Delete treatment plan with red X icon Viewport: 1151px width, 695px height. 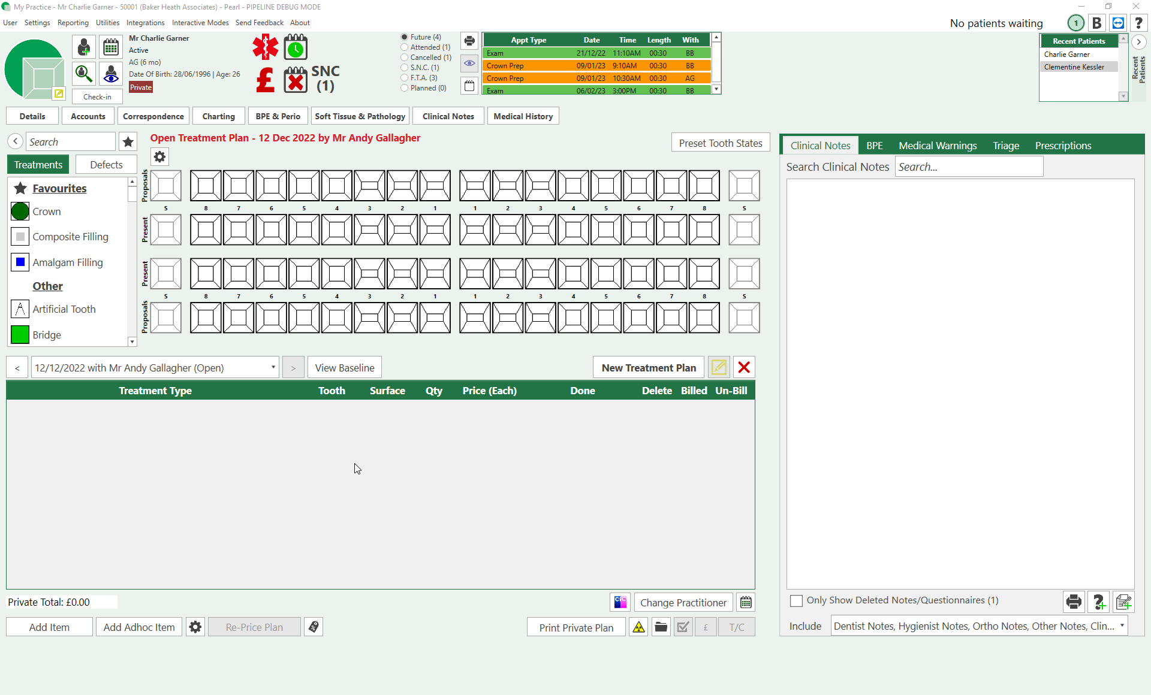tap(744, 368)
